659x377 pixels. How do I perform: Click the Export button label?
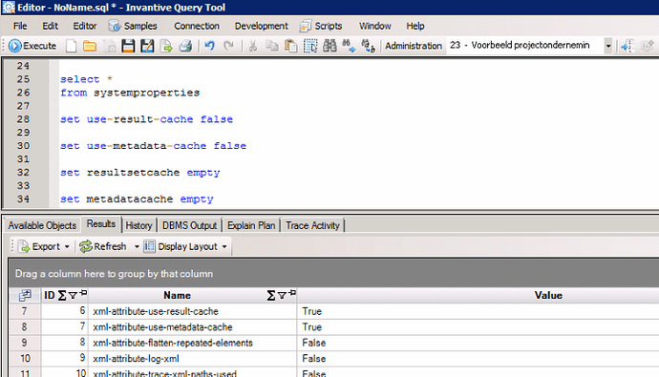tap(46, 247)
